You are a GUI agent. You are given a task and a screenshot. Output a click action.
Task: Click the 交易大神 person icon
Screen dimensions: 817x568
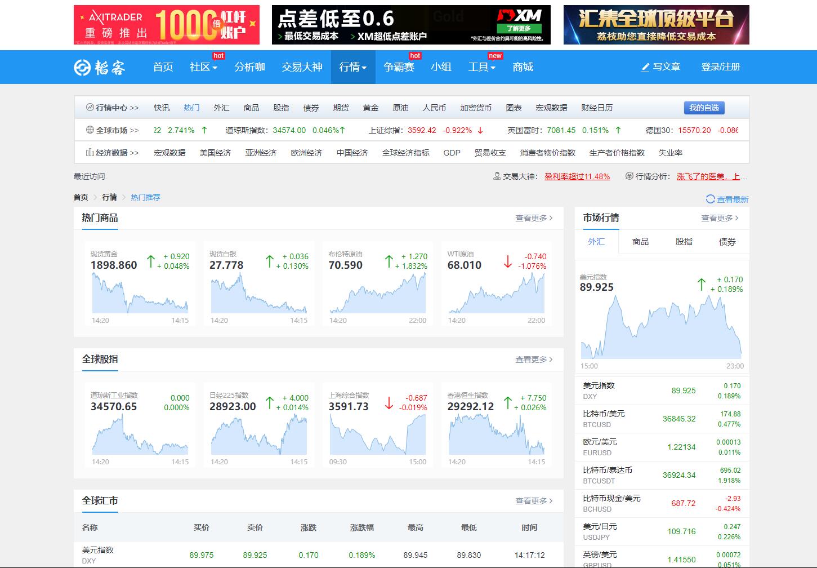tap(497, 176)
